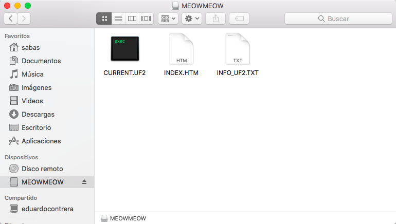Select eduardocontrera under Compartido
The width and height of the screenshot is (396, 224).
coord(47,209)
